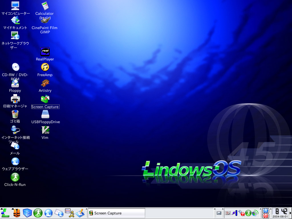Open the ネットワークブラウザー desktop icon
The image size is (292, 219).
point(15,36)
